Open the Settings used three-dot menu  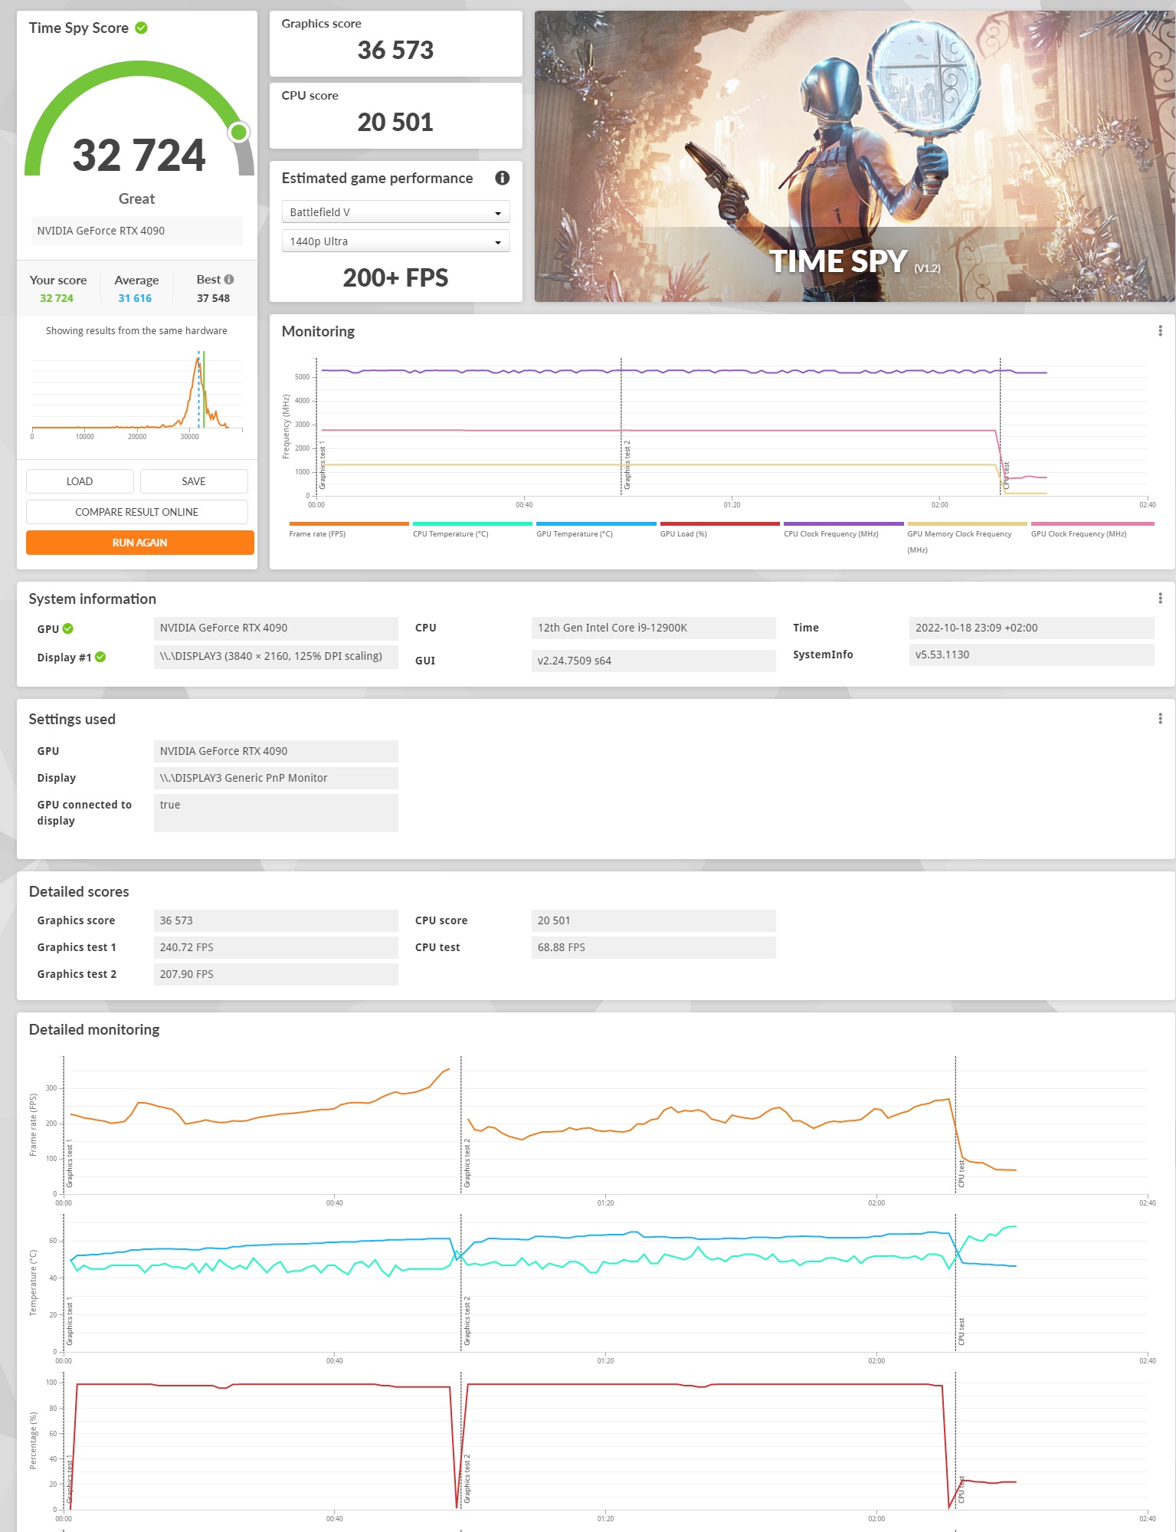coord(1160,719)
